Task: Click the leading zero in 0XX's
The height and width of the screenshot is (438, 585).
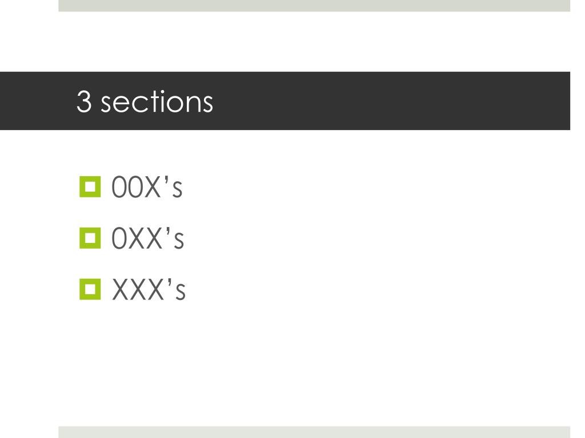Action: (119, 238)
